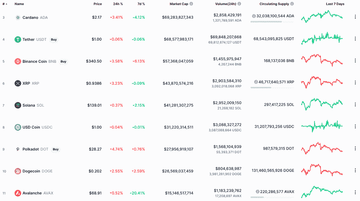The height and width of the screenshot is (201, 360).
Task: Open the three-dot menu for USD Coin
Action: (x=355, y=126)
